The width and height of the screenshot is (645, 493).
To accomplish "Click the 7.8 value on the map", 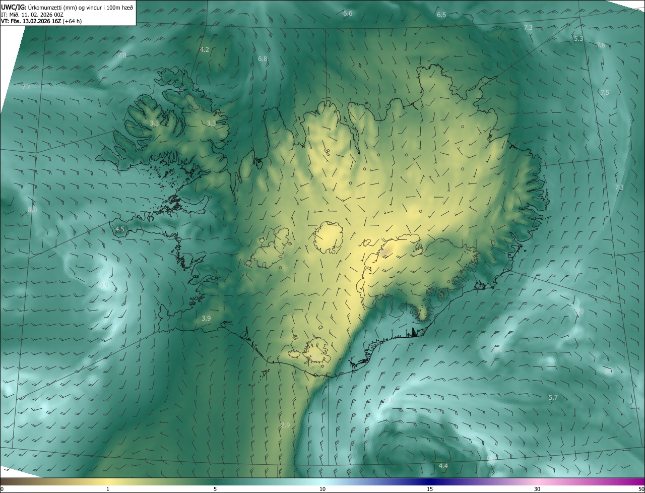I will pos(122,55).
